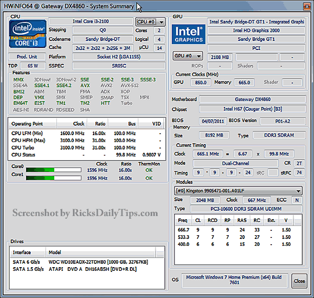
Task: Click the 65 W TDP field
Action: click(x=33, y=65)
